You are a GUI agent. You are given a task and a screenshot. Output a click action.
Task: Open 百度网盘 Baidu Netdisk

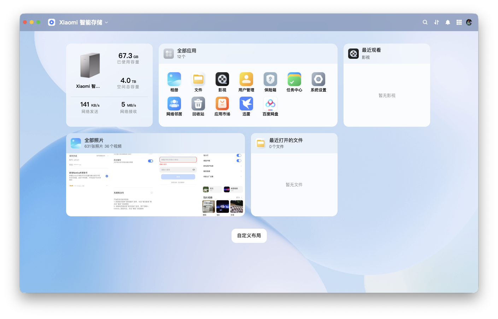coord(270,103)
